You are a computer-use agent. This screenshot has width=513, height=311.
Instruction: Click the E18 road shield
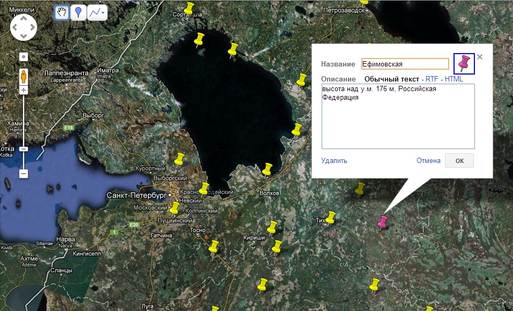tap(69, 128)
